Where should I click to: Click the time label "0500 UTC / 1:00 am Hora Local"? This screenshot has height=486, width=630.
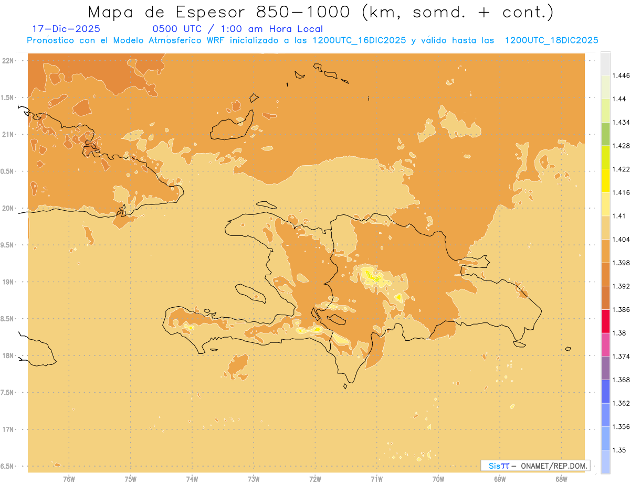coord(237,29)
